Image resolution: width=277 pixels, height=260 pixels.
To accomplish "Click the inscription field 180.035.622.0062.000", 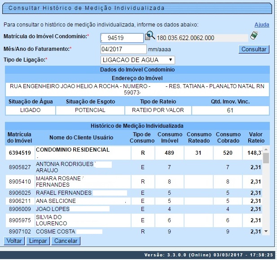I will click(x=202, y=38).
